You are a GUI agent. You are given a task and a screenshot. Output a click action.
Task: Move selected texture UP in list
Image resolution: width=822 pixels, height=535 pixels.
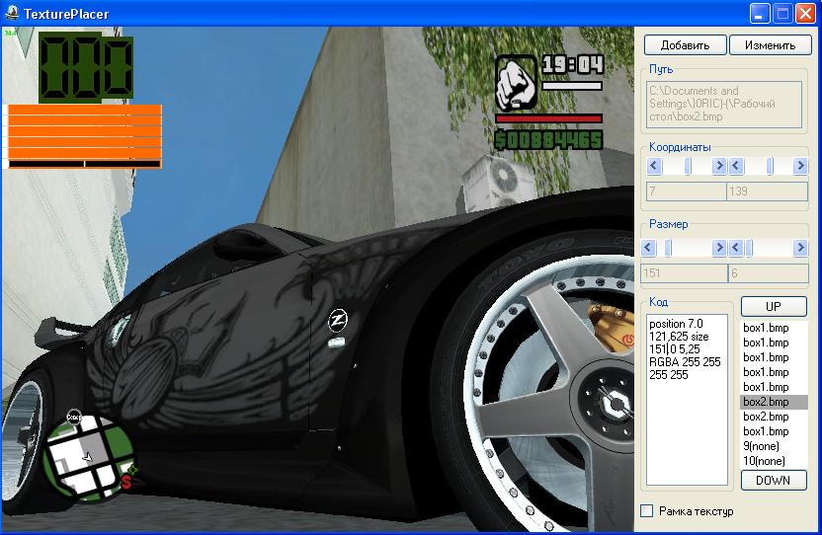pos(774,306)
